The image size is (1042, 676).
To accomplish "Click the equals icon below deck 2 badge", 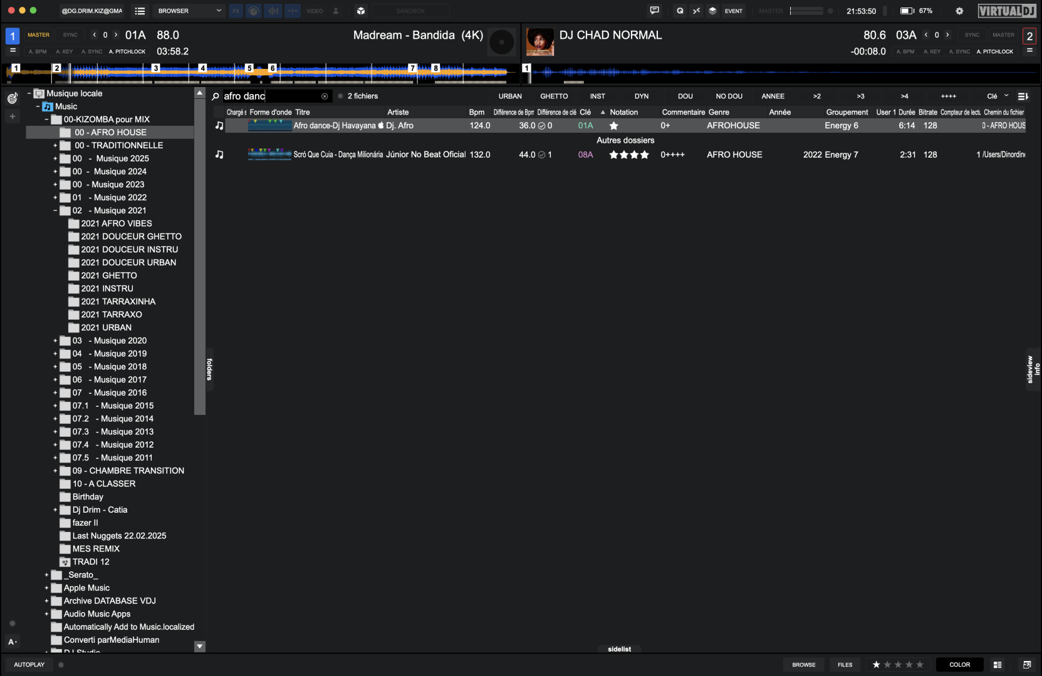I will [1029, 51].
